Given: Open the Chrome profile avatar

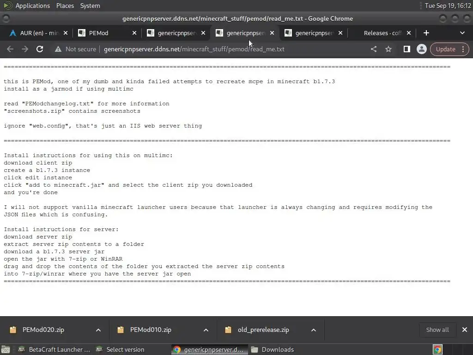Looking at the screenshot, I should [421, 49].
